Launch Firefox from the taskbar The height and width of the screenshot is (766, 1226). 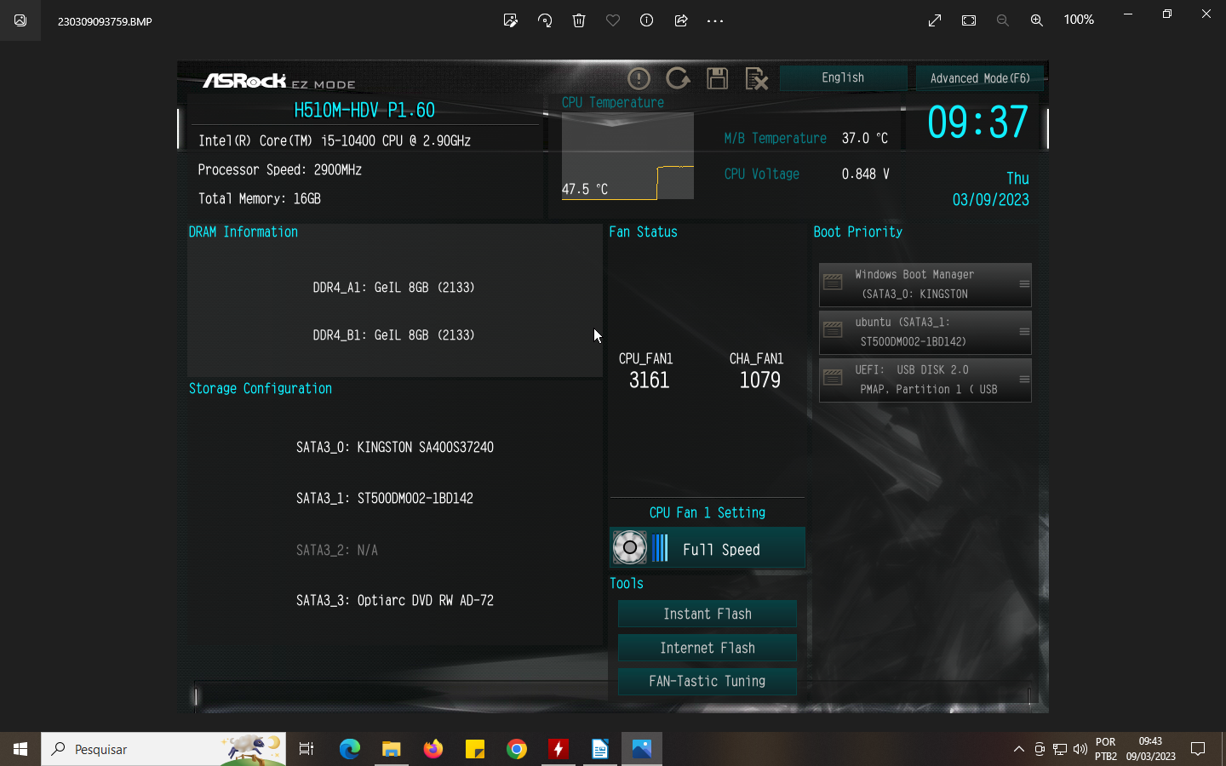coord(433,749)
